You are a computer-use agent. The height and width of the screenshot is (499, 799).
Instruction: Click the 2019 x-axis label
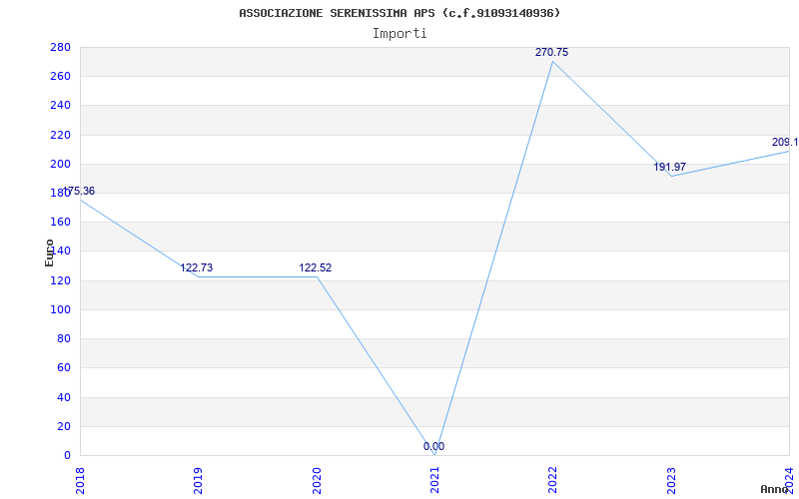point(198,481)
